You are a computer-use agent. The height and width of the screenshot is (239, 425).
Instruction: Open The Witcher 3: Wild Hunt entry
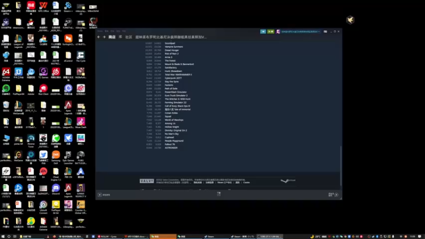click(177, 99)
